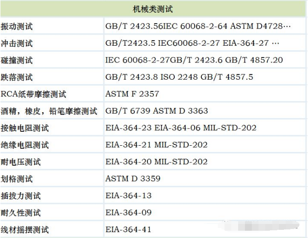
Task: Click the 酒精，橡皮，铅笔摩擦测试 label
Action: [49, 111]
